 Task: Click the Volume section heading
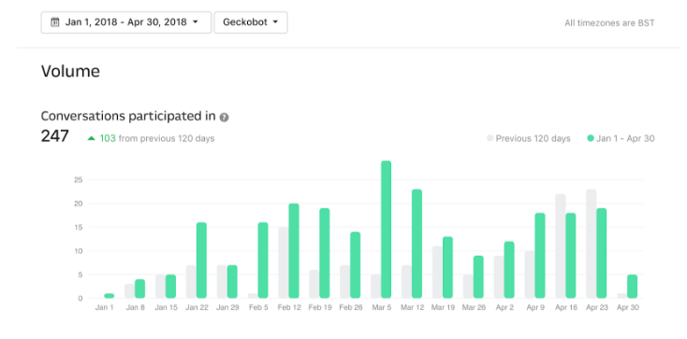(x=70, y=71)
